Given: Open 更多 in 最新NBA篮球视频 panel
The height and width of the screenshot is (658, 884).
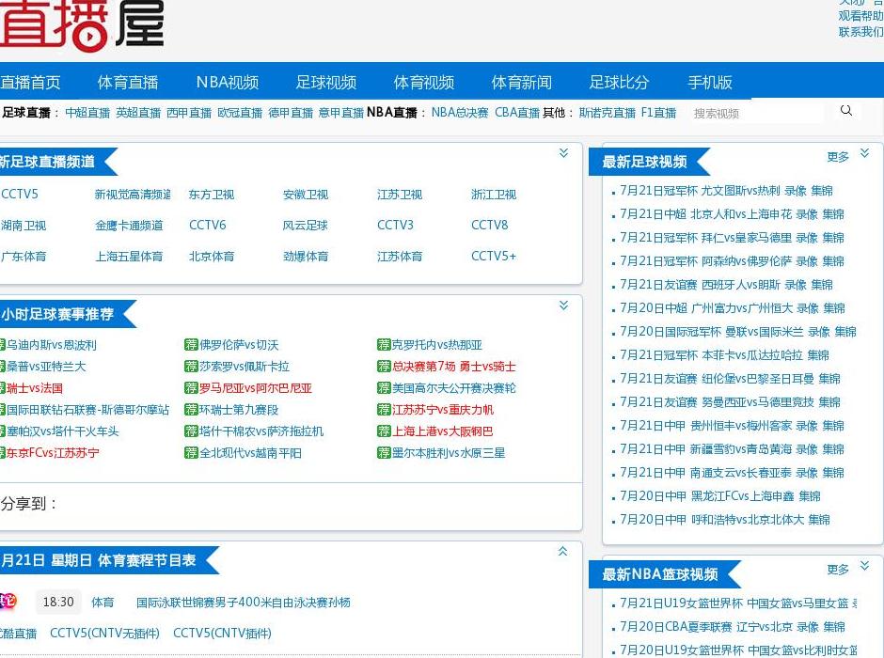Looking at the screenshot, I should (x=838, y=570).
